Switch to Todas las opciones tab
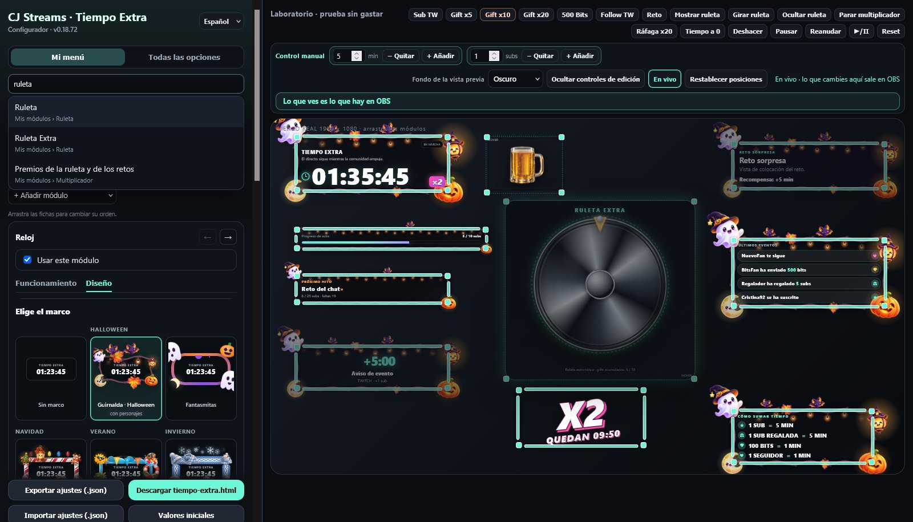Image resolution: width=913 pixels, height=522 pixels. point(184,57)
